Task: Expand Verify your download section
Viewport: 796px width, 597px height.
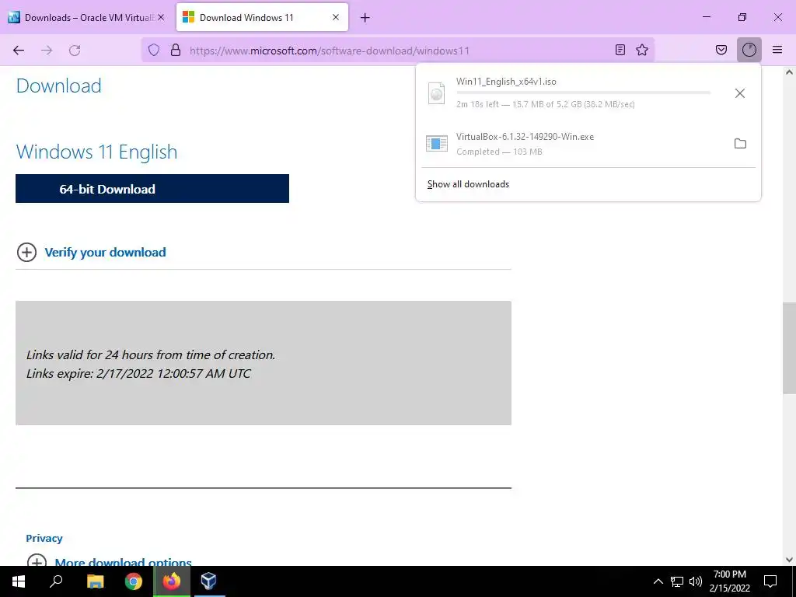Action: [x=105, y=253]
